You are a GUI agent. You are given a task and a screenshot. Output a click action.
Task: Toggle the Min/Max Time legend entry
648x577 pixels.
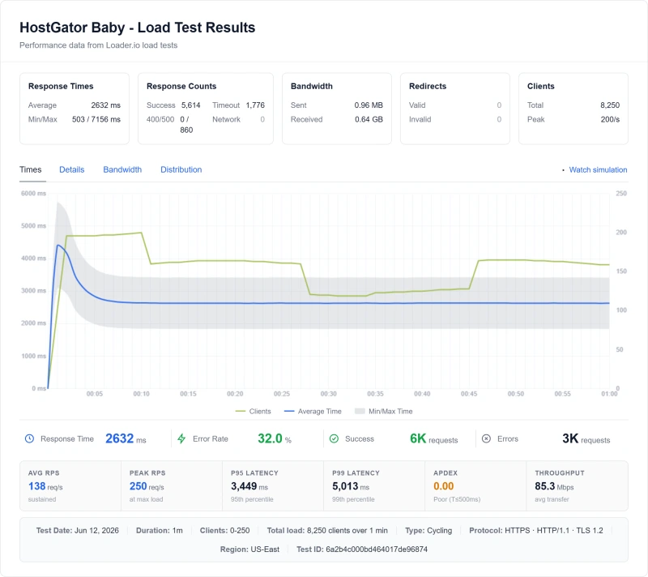pyautogui.click(x=384, y=411)
